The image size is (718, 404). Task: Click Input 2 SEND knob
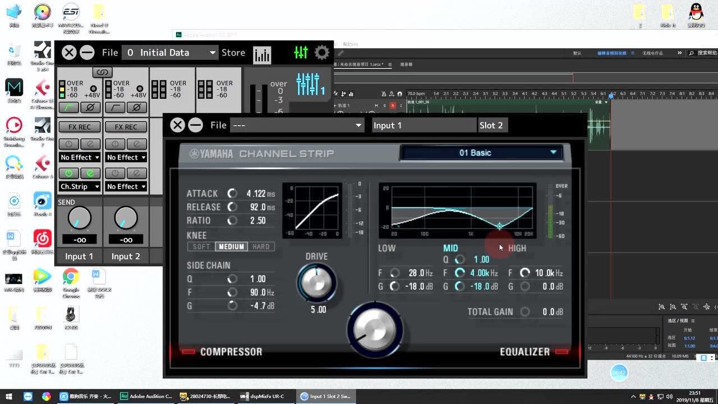(126, 218)
